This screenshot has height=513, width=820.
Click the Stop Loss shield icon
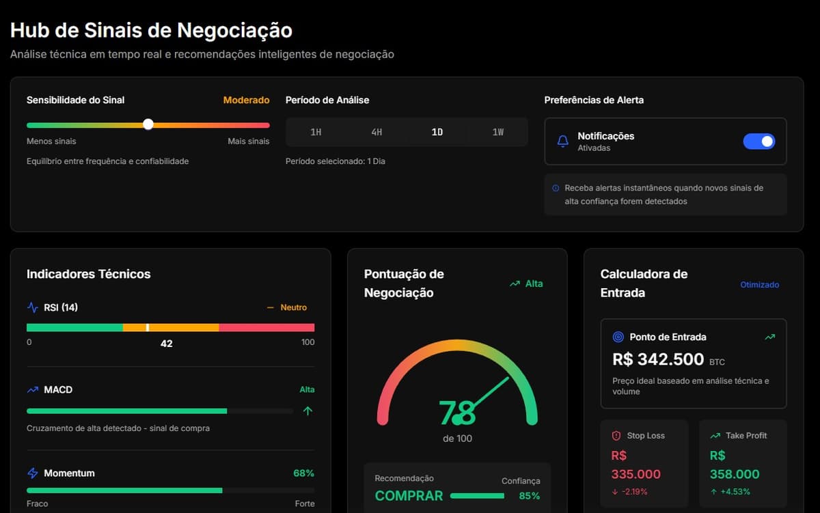[616, 435]
